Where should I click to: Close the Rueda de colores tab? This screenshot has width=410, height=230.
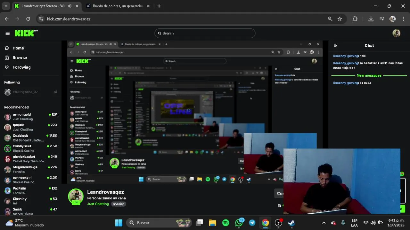[149, 6]
